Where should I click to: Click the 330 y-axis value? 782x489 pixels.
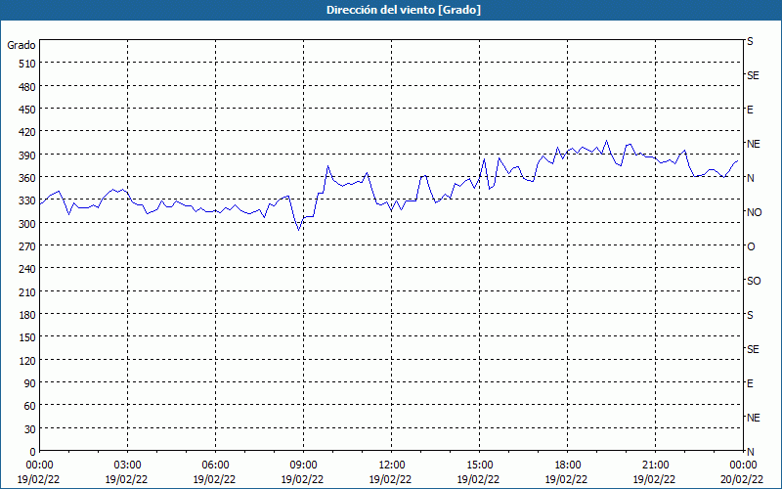click(28, 200)
